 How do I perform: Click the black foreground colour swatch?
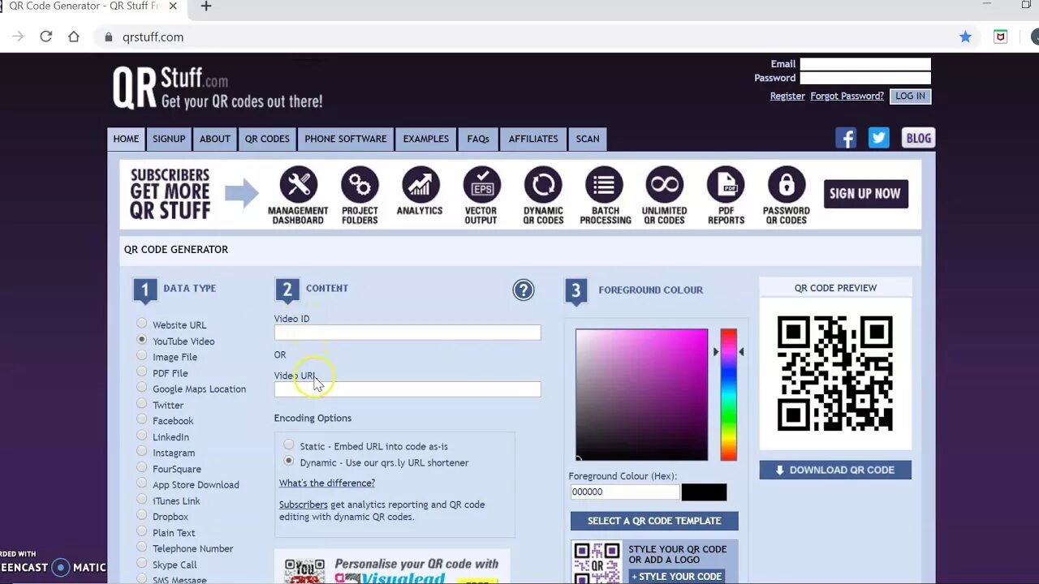tap(704, 492)
